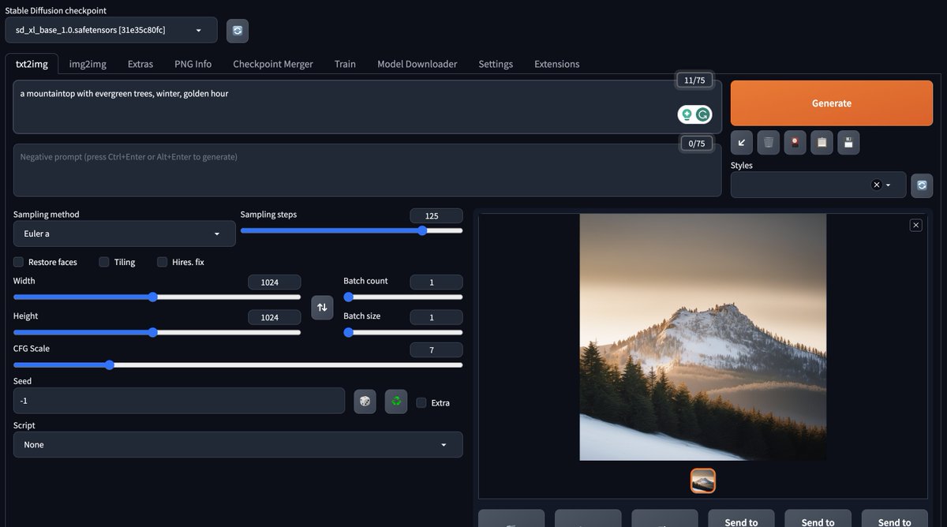Click the recycle icon to reuse last seed
Screen dimensions: 947x527
pos(395,401)
